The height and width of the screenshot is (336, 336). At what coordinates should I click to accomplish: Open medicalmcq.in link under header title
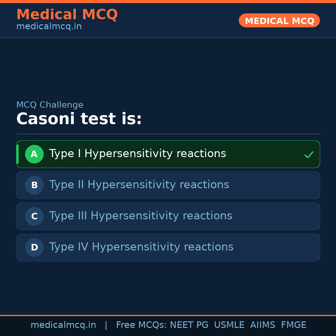click(x=49, y=26)
